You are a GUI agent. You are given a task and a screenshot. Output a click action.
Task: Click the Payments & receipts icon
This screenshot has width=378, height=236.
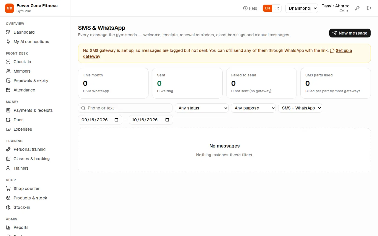pos(8,110)
